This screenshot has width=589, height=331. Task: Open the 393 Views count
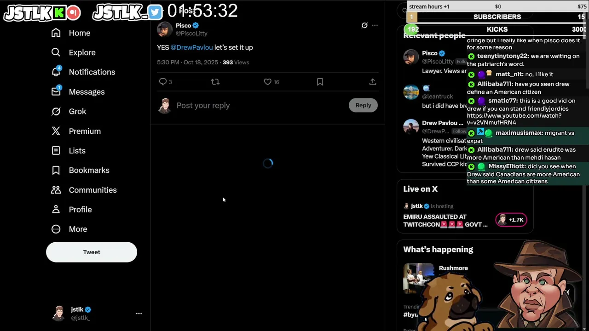click(x=236, y=63)
